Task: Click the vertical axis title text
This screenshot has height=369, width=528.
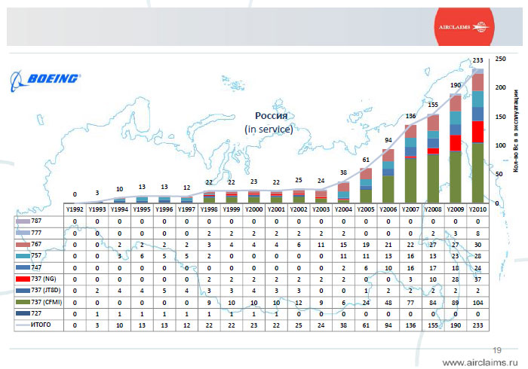Action: (515, 131)
